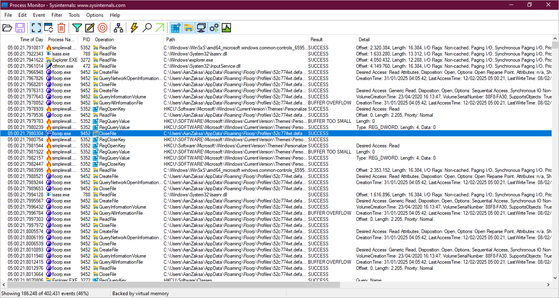Click the horizontal scrollbar thumb
The width and height of the screenshot is (559, 298).
[x=174, y=285]
